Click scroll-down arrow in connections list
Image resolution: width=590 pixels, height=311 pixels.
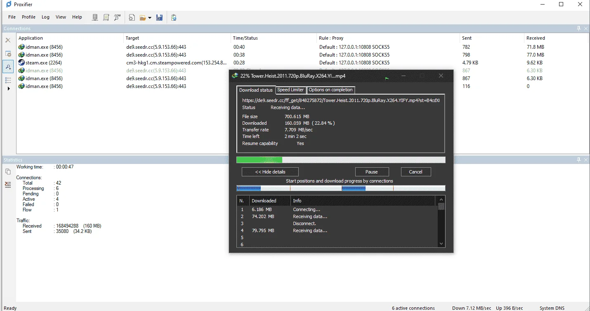point(441,244)
